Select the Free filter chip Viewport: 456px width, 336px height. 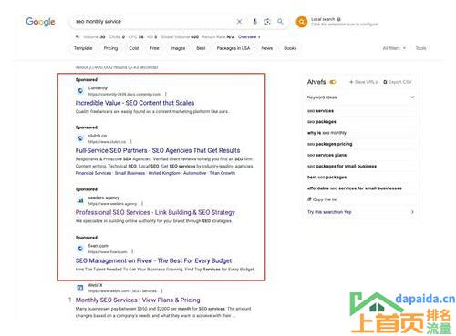point(154,48)
